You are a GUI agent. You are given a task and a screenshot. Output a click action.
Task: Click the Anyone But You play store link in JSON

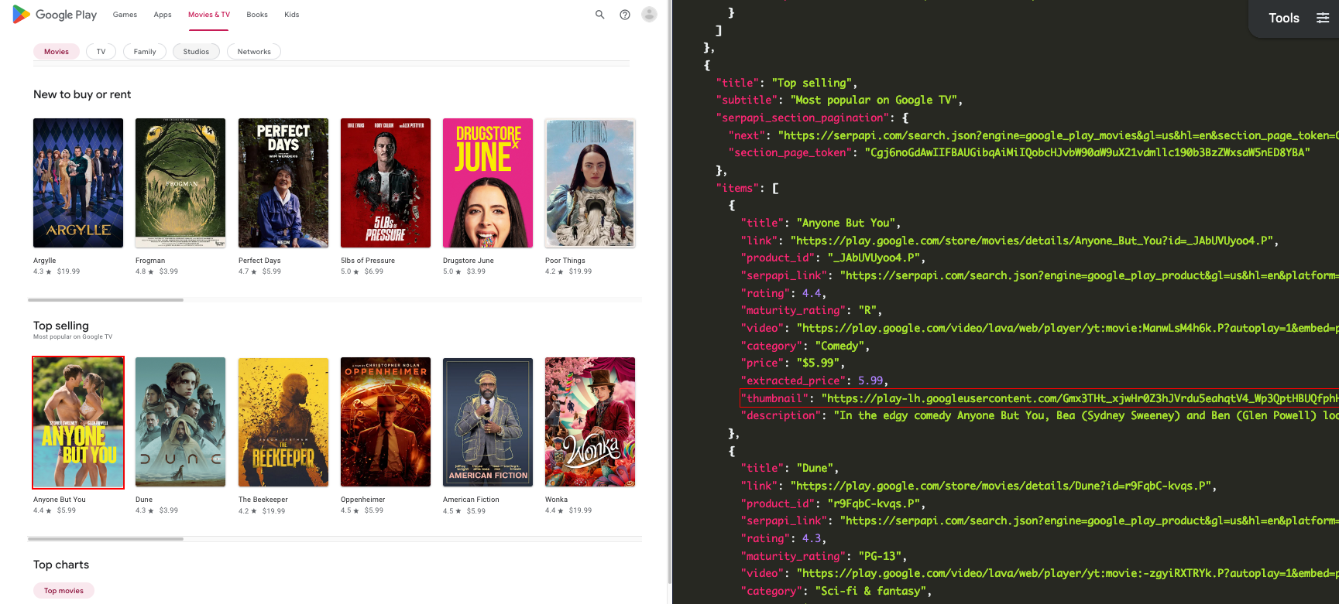1034,241
